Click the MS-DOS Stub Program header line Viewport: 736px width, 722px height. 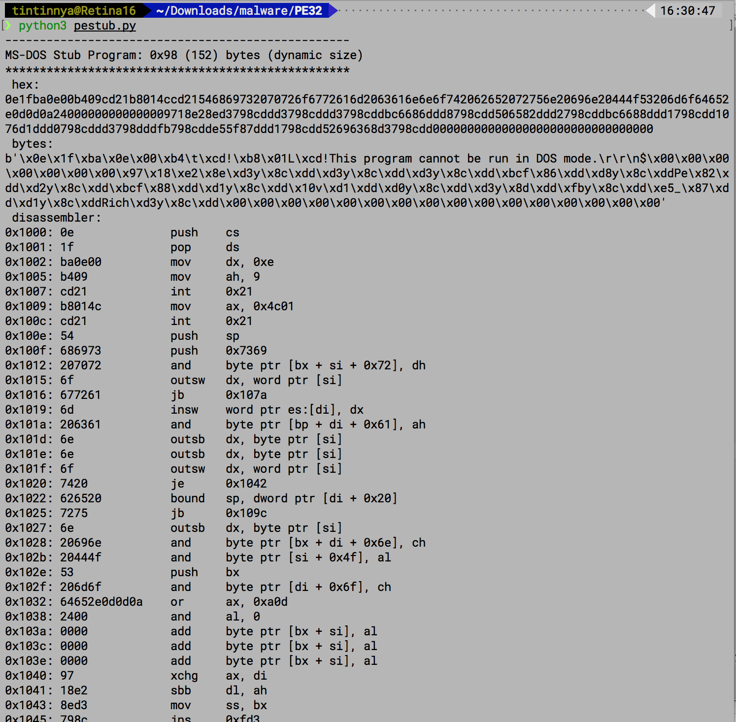point(184,55)
